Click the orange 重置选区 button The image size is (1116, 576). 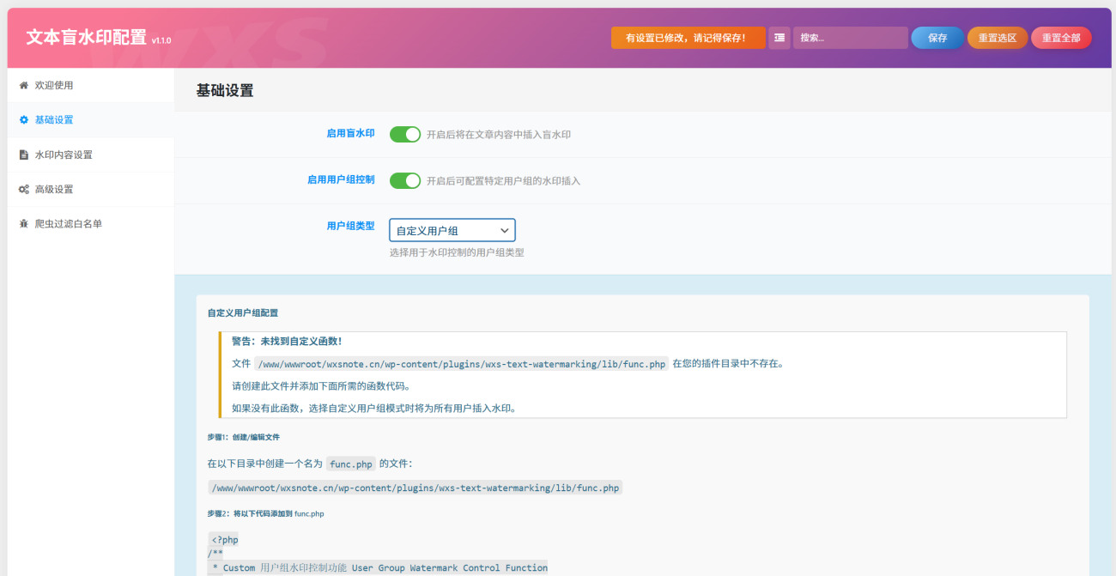click(x=997, y=38)
